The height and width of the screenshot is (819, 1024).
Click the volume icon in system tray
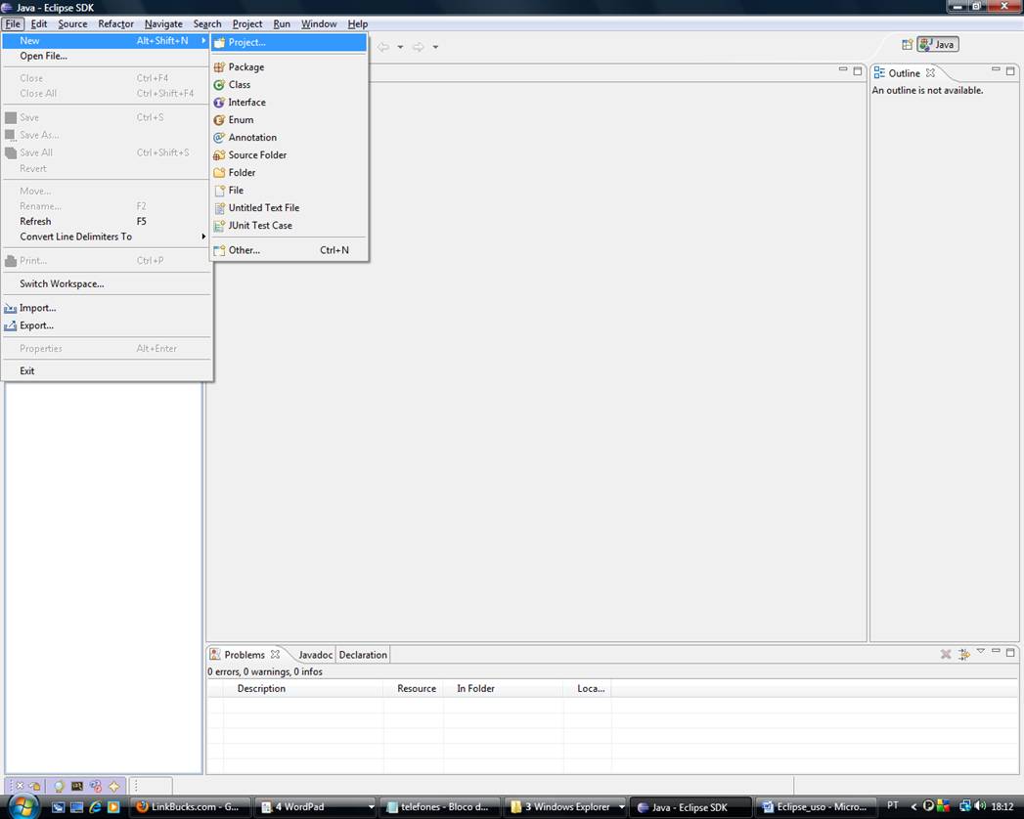click(980, 806)
